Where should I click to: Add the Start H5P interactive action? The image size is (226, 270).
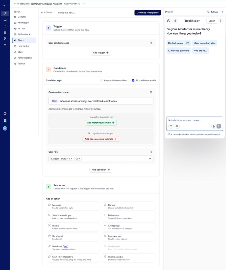tap(73, 258)
